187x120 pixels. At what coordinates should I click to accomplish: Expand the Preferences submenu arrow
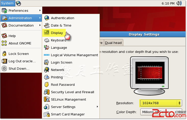40,10
